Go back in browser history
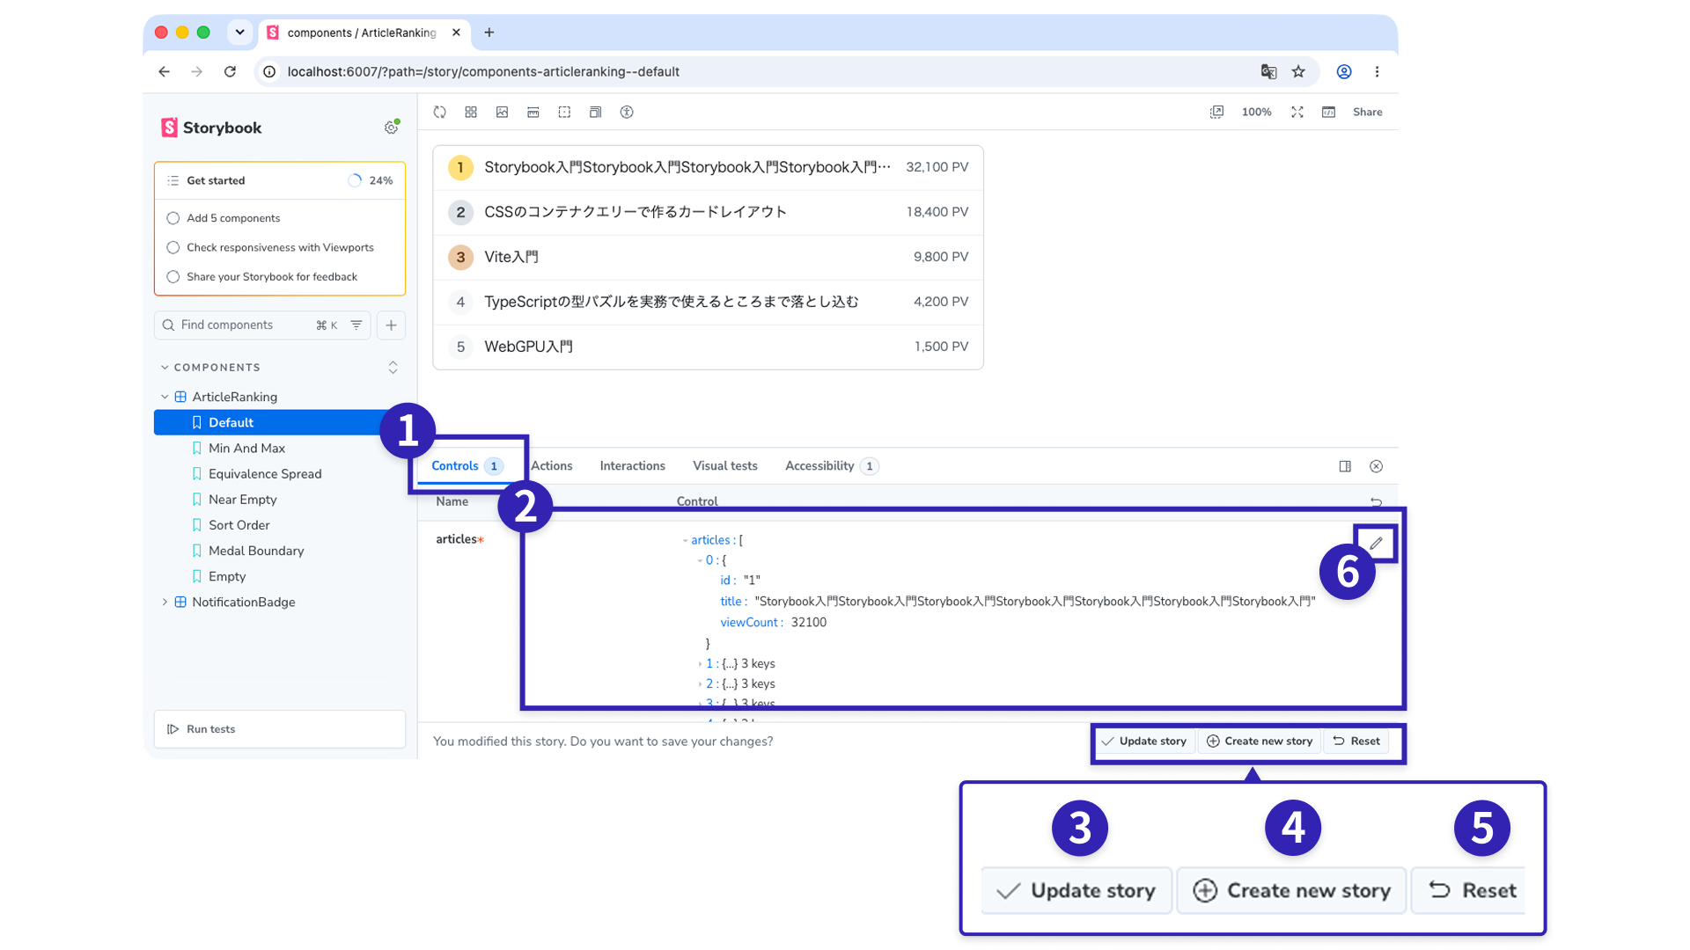Viewport: 1690px width, 950px height. coord(165,71)
